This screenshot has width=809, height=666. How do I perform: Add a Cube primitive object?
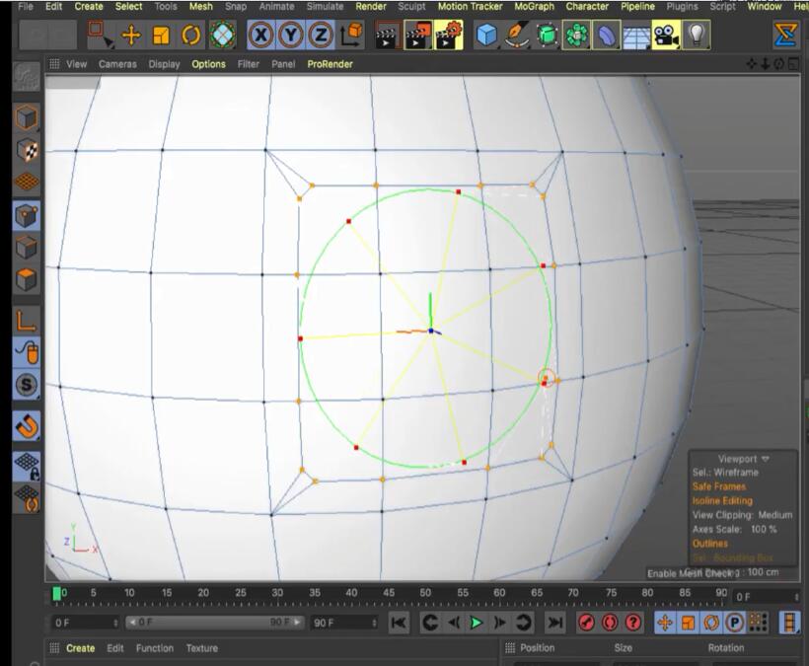click(486, 36)
